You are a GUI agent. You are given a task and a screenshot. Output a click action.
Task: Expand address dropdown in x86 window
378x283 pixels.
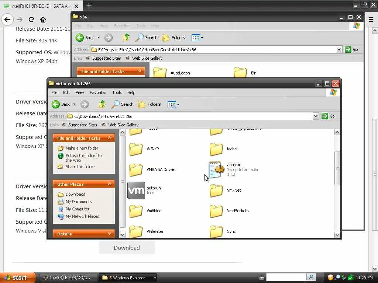click(x=339, y=50)
